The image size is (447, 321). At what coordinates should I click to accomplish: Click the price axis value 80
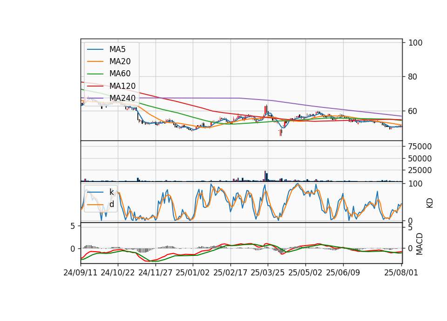[x=413, y=77]
